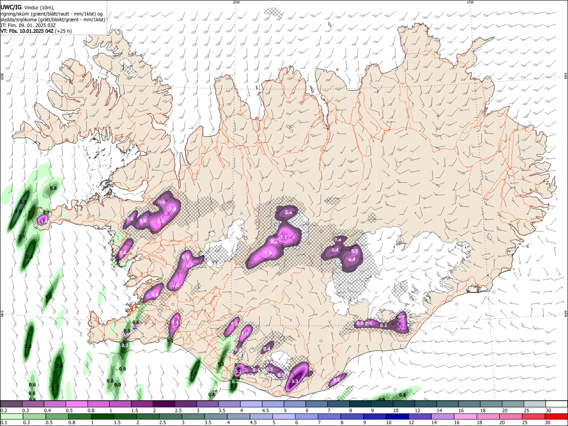Click the bright red 30 rain legend swatch
This screenshot has height=426, width=568.
(556, 417)
